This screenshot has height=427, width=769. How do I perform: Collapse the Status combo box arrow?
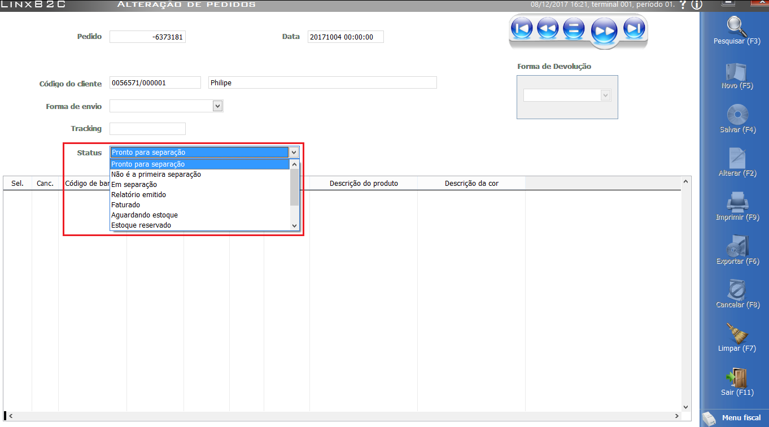(294, 152)
